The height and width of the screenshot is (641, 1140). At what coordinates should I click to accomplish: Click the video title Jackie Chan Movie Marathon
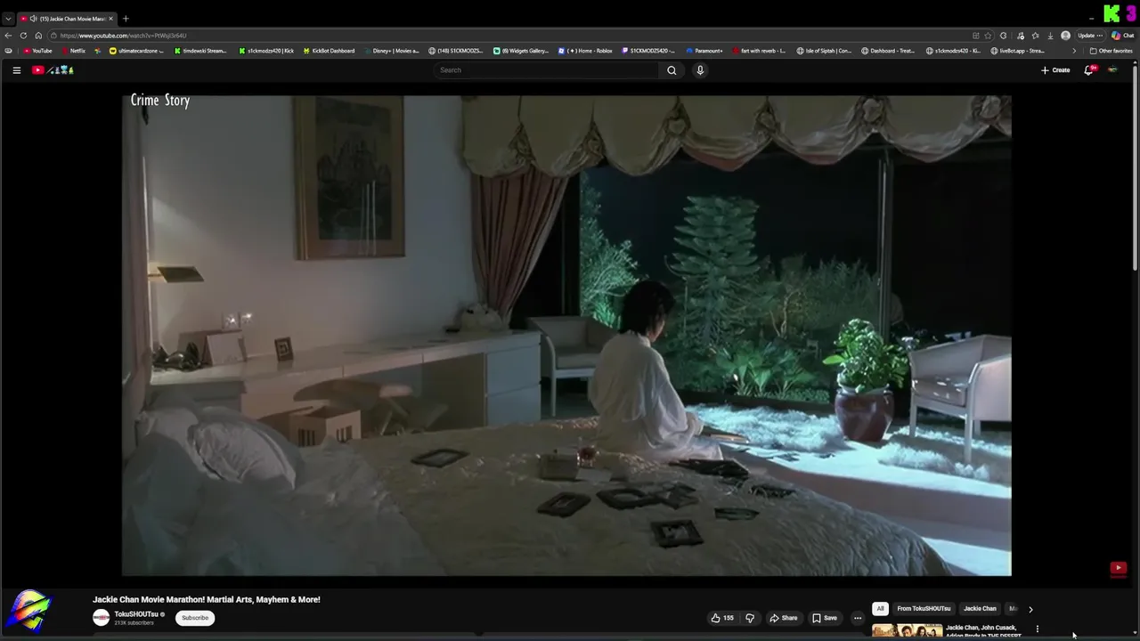[x=207, y=600]
